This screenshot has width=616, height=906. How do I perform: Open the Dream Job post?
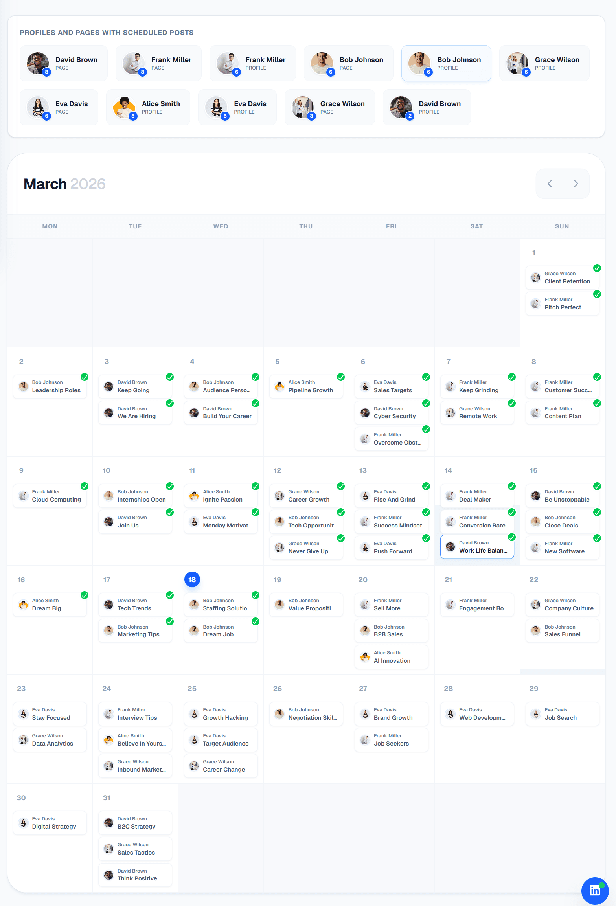(221, 631)
